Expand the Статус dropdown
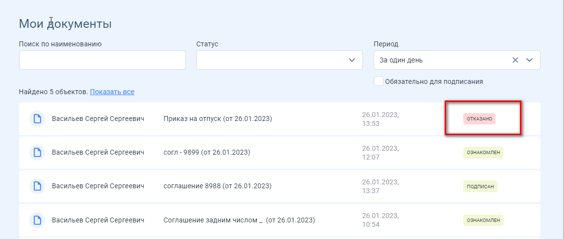Viewport: 564px width, 239px height. pyautogui.click(x=352, y=60)
